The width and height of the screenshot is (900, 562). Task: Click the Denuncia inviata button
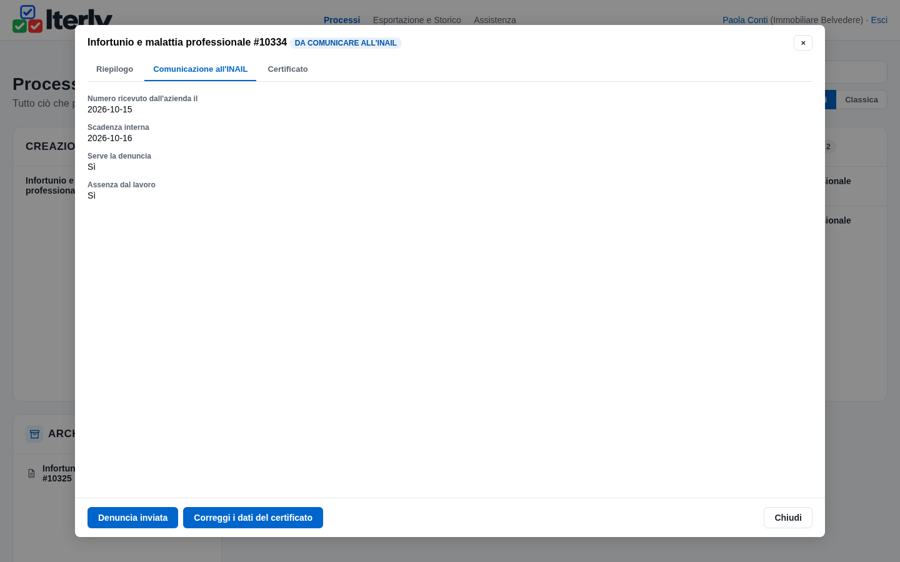[x=132, y=518]
